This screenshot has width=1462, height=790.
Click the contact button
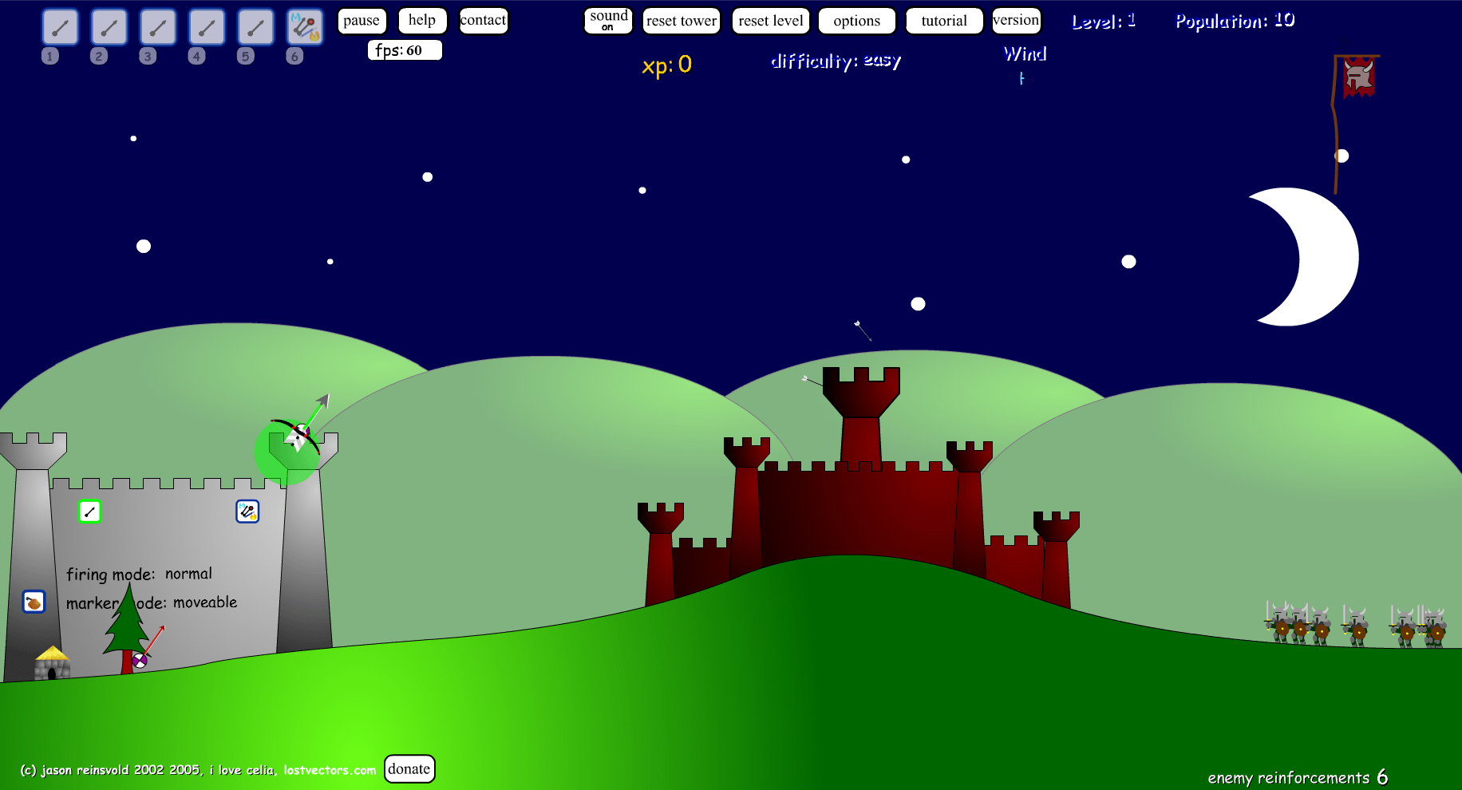tap(484, 21)
